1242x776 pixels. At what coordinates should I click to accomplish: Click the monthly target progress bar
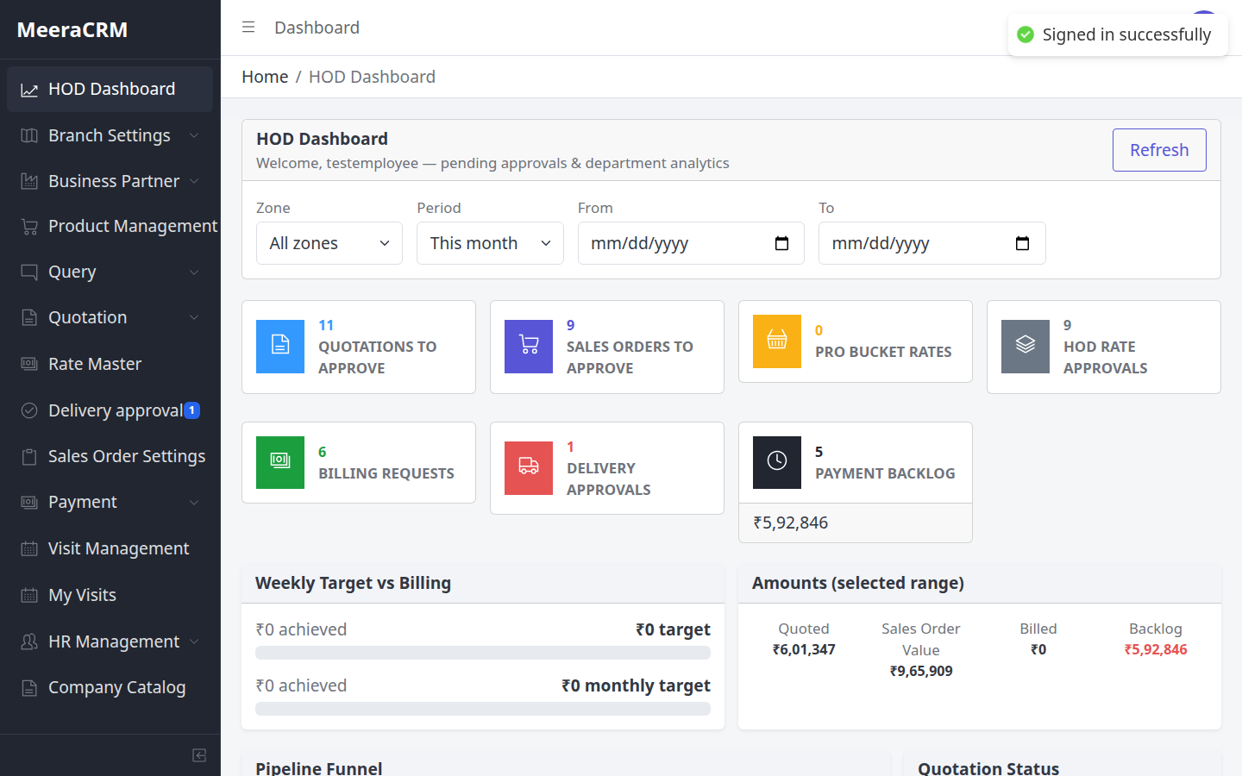(483, 709)
